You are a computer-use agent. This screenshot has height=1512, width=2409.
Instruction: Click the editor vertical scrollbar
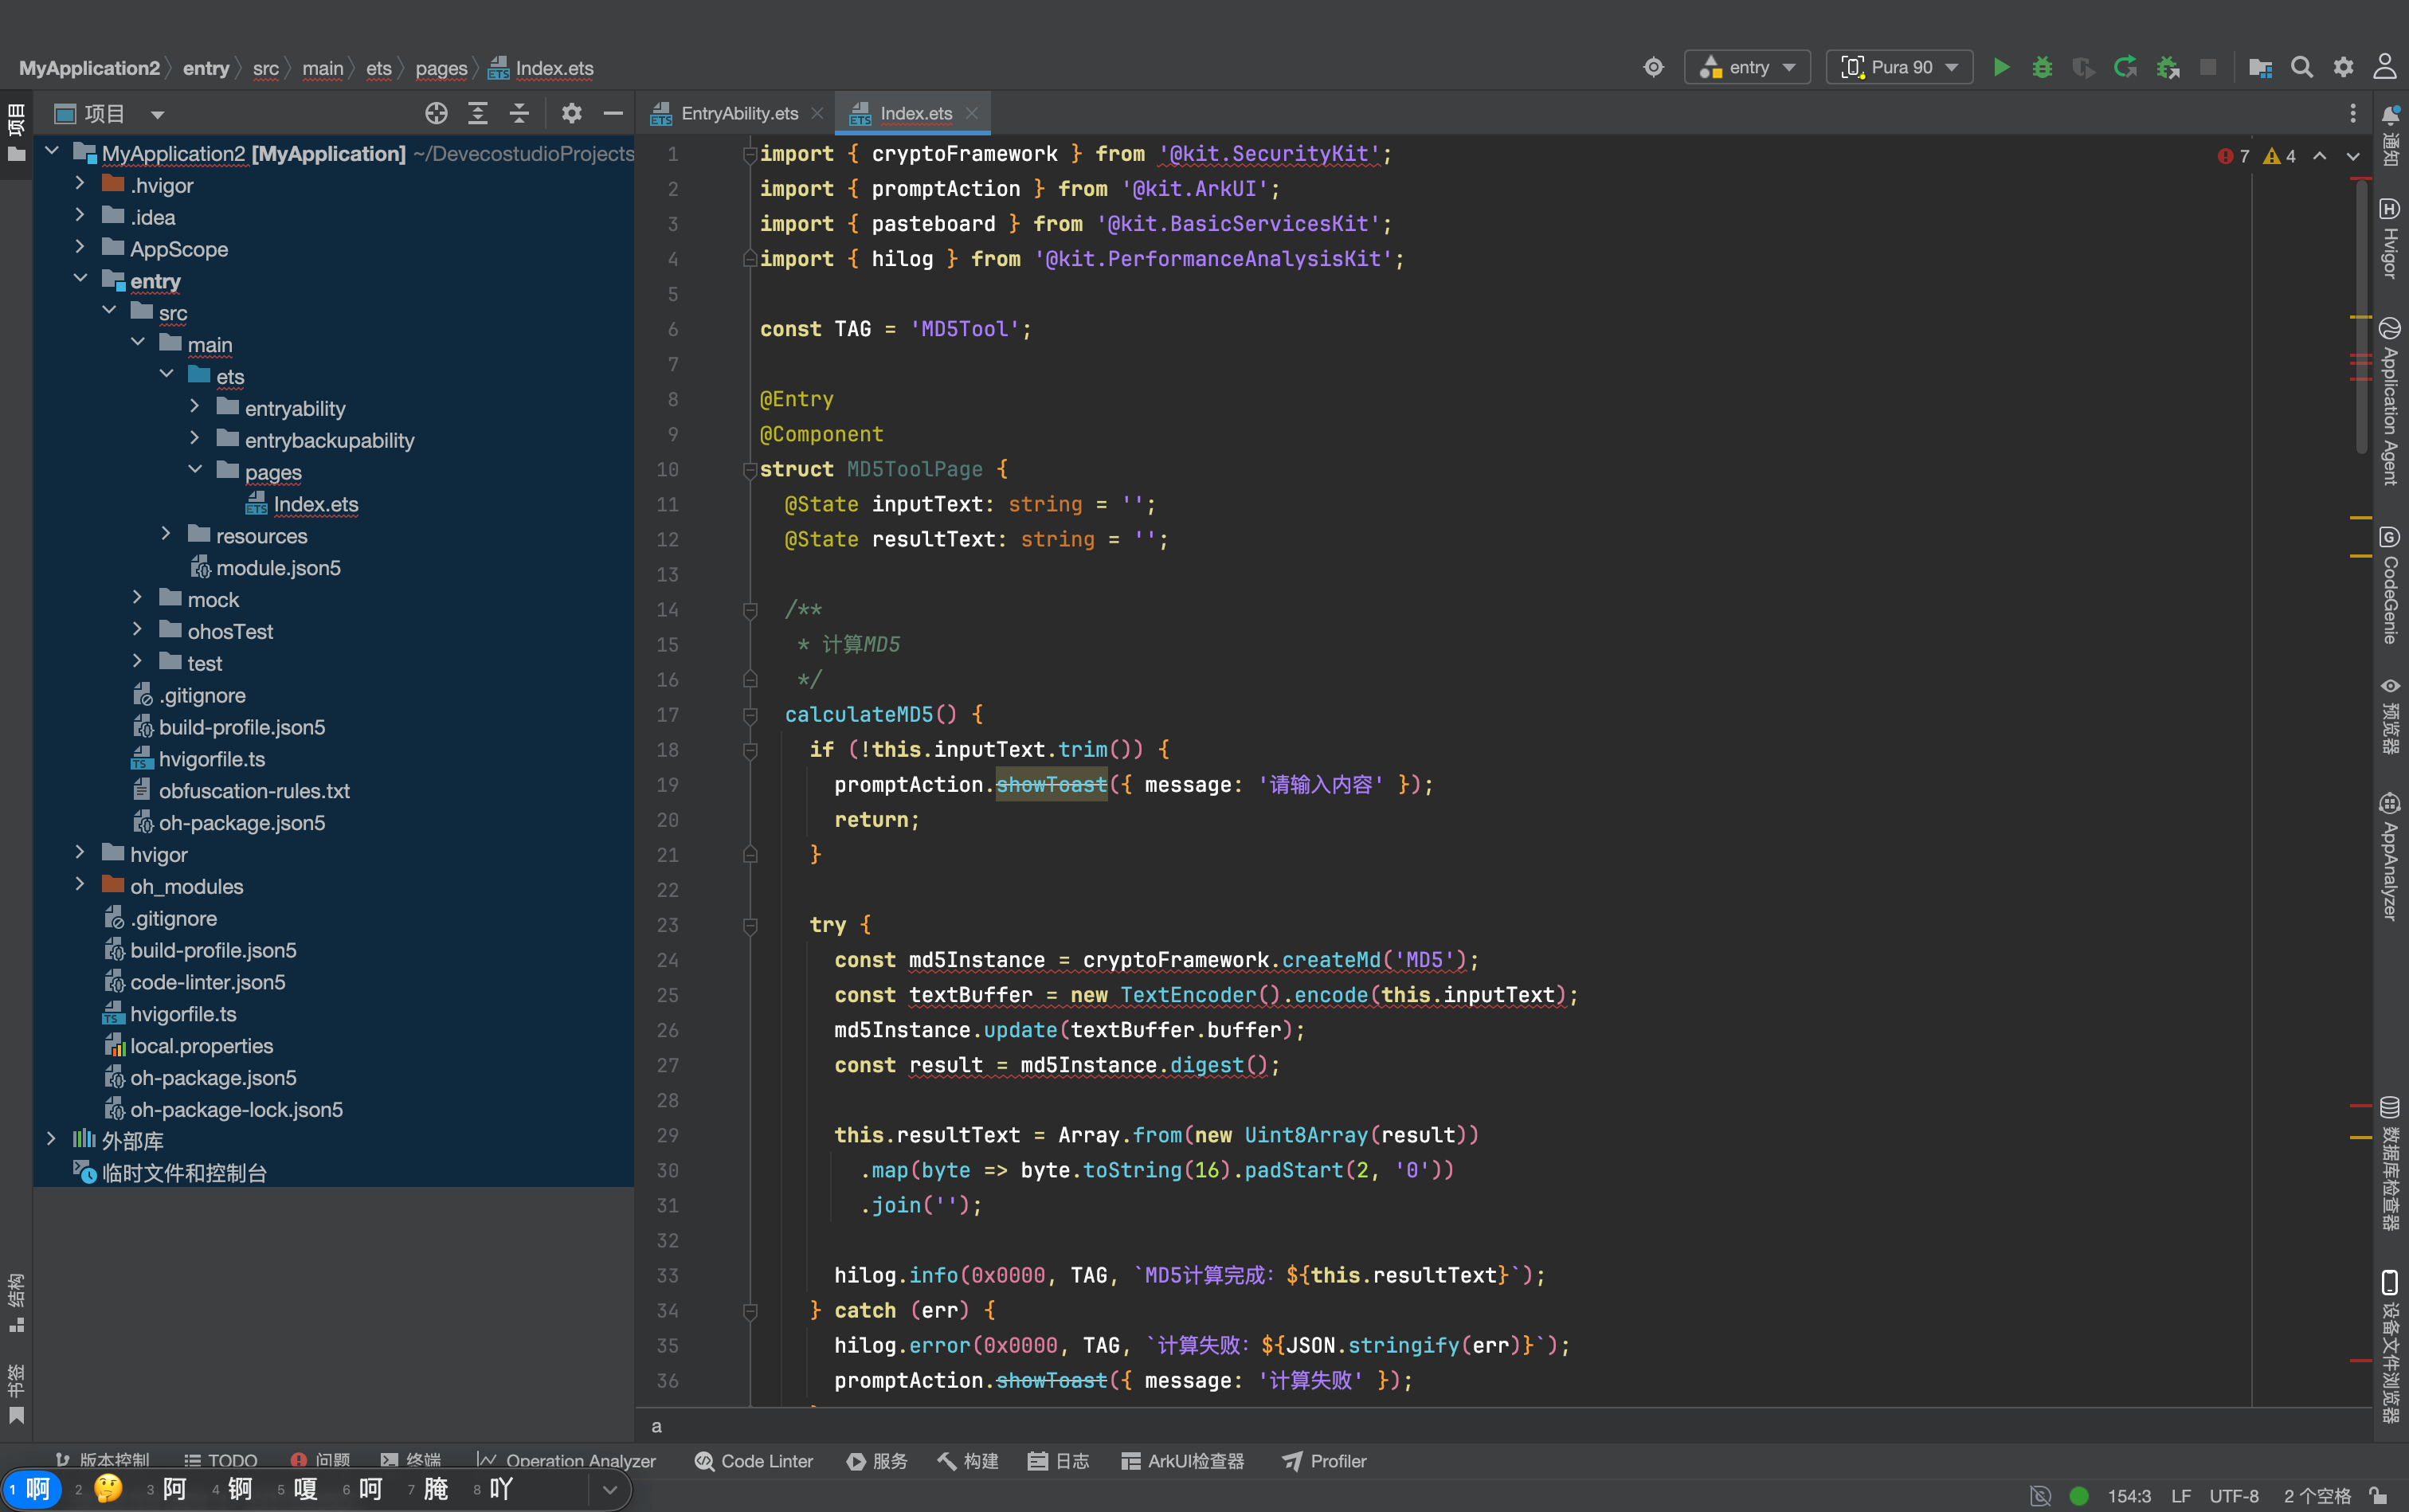(x=2361, y=315)
